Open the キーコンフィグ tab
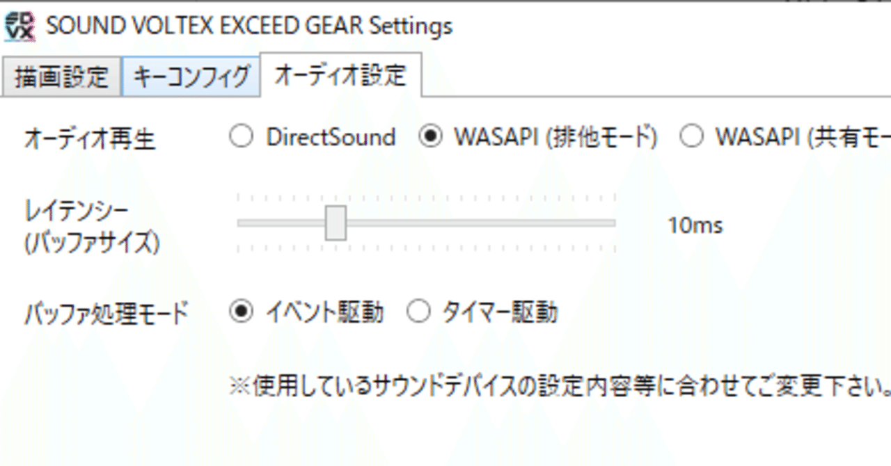The height and width of the screenshot is (466, 891). (x=191, y=77)
